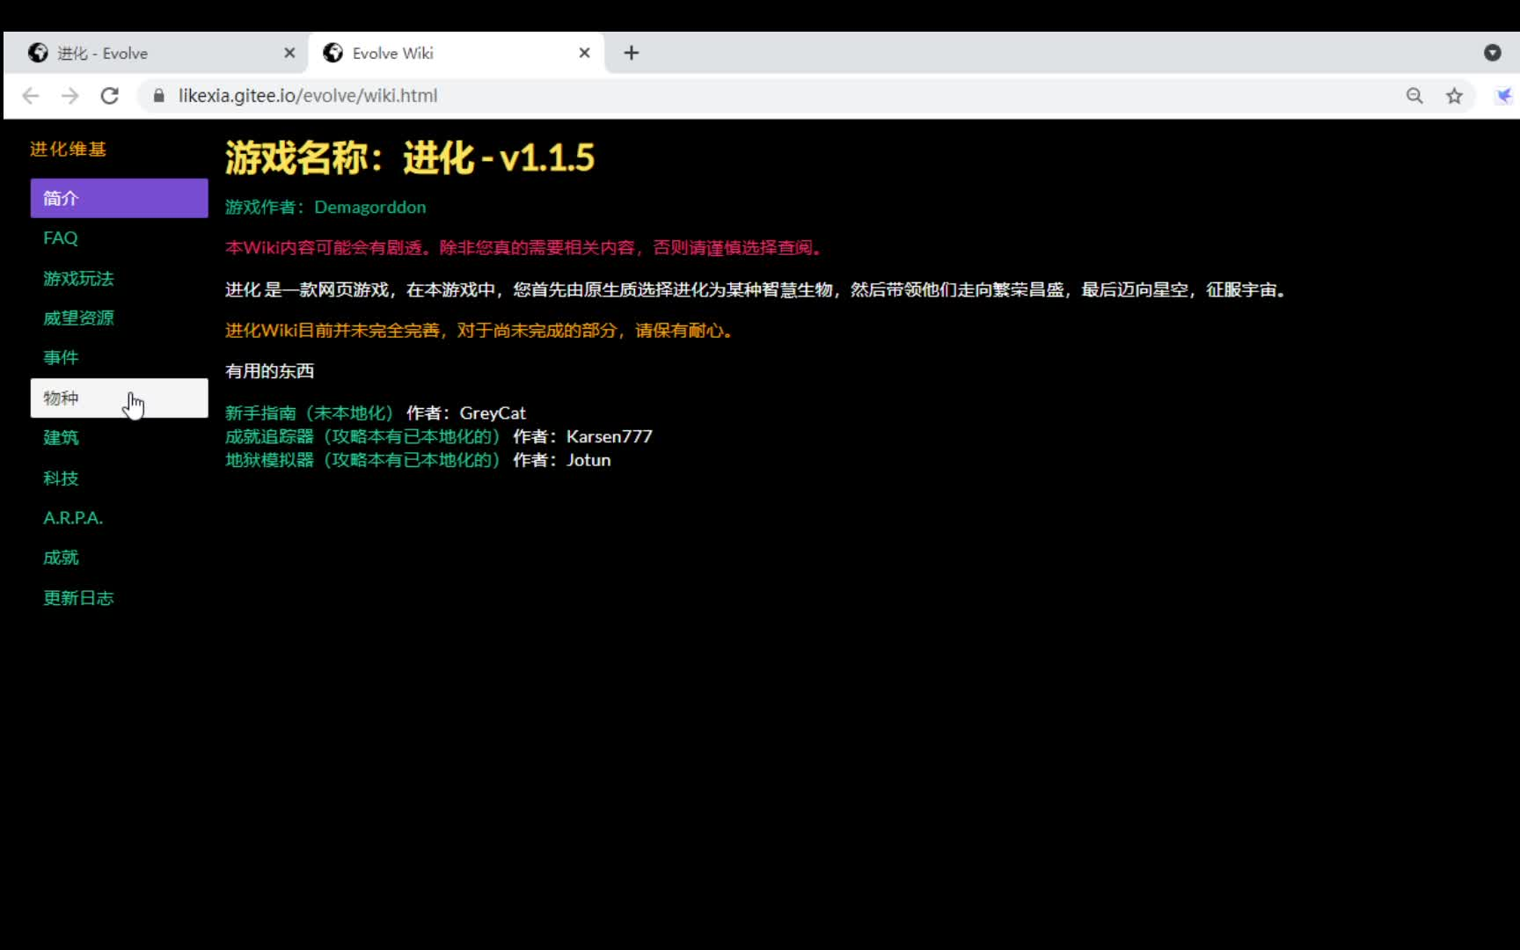1520x950 pixels.
Task: Click the title 游戏名称：进化 - v1.1.5
Action: click(x=410, y=158)
